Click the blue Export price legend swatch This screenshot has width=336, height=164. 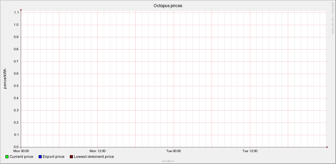[x=40, y=157]
